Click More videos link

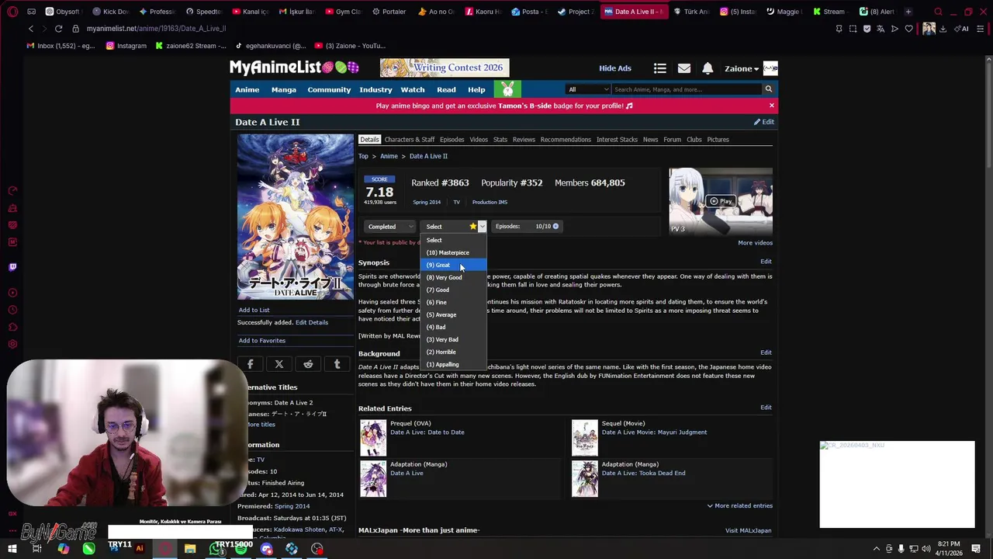pyautogui.click(x=756, y=243)
